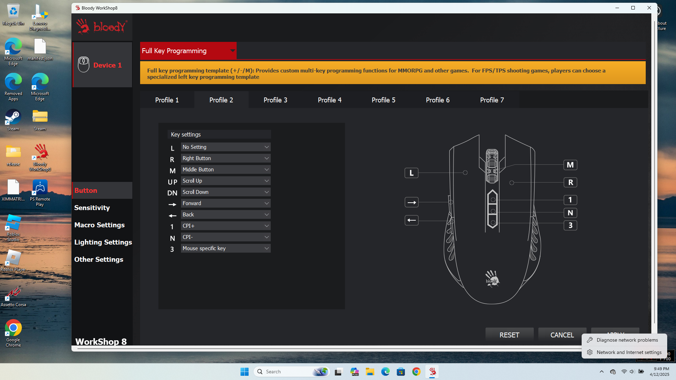Switch to the Profile 4 tab

[330, 100]
